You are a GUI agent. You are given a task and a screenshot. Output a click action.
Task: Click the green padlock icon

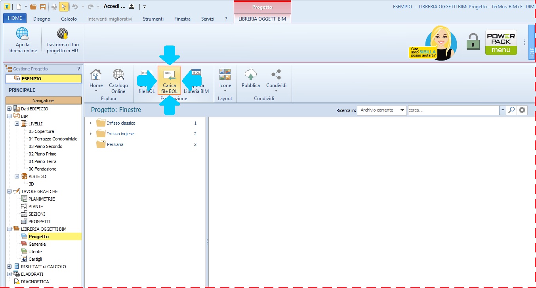(x=473, y=42)
